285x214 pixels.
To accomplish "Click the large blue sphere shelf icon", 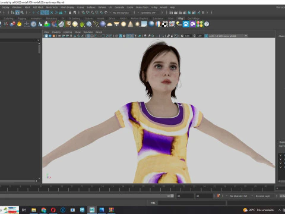I will click(103, 24).
